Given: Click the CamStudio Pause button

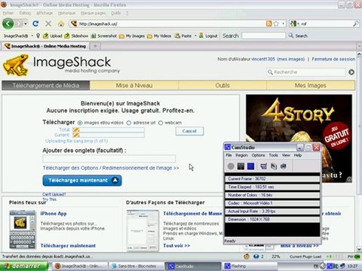Looking at the screenshot, I should point(241,166).
